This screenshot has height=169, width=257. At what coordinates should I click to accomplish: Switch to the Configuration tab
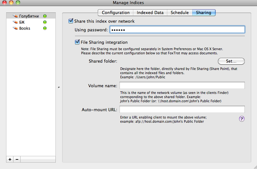[116, 12]
